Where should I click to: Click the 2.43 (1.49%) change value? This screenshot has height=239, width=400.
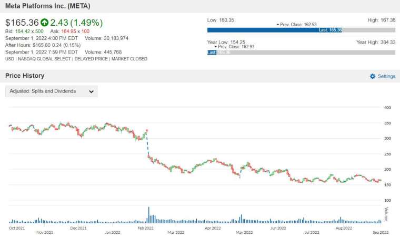(x=76, y=23)
